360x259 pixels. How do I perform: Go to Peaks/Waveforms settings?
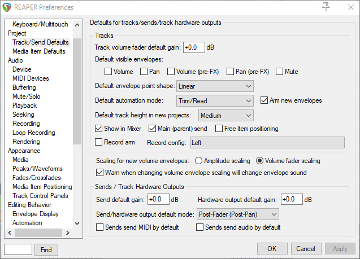(37, 169)
